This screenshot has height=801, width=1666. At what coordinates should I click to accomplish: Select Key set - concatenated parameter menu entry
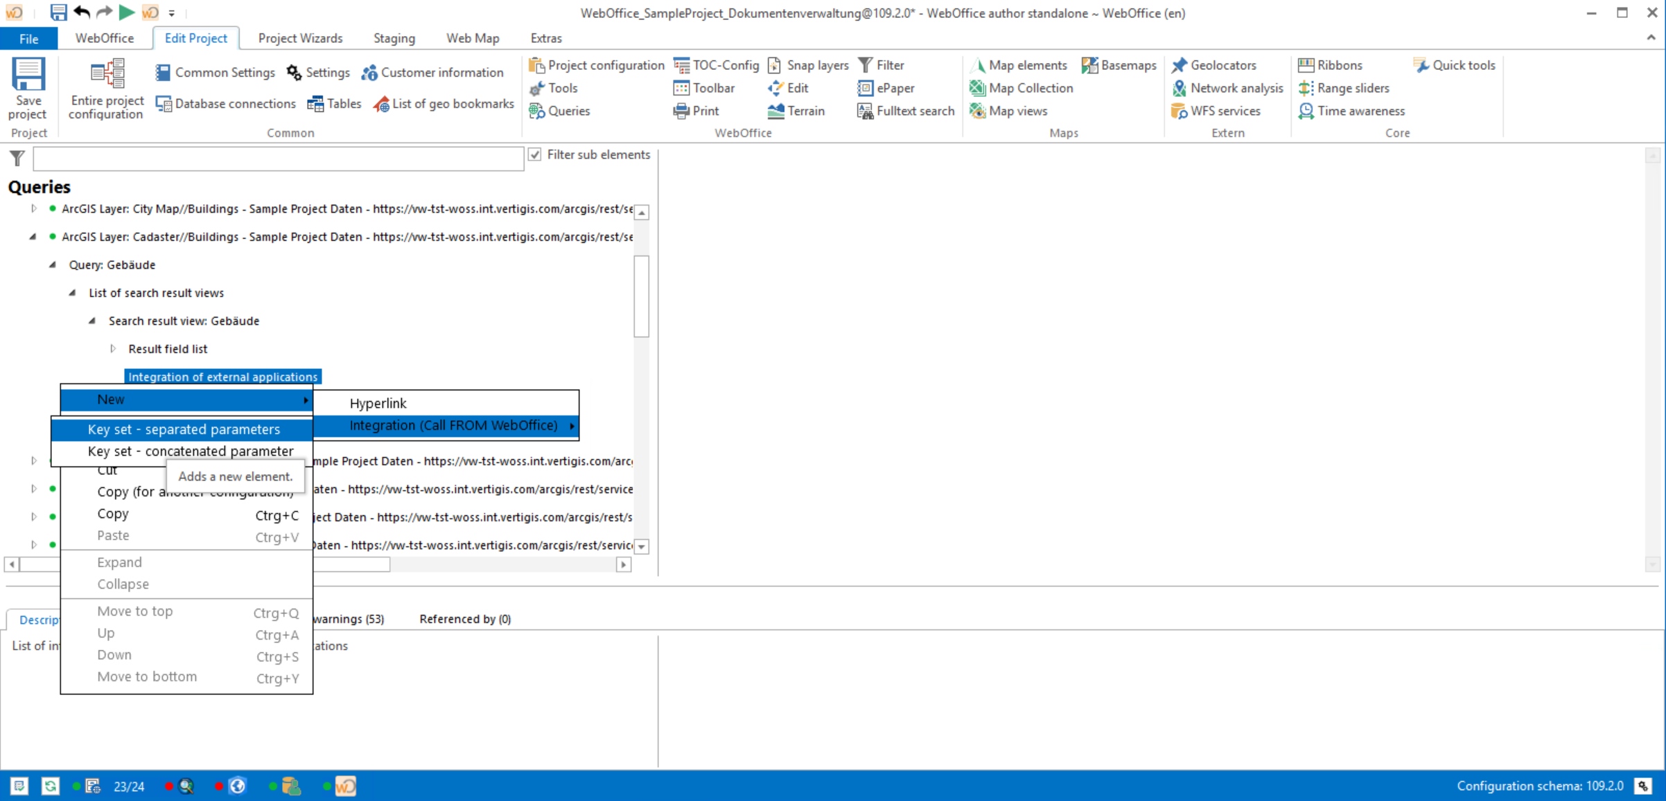[x=191, y=451]
